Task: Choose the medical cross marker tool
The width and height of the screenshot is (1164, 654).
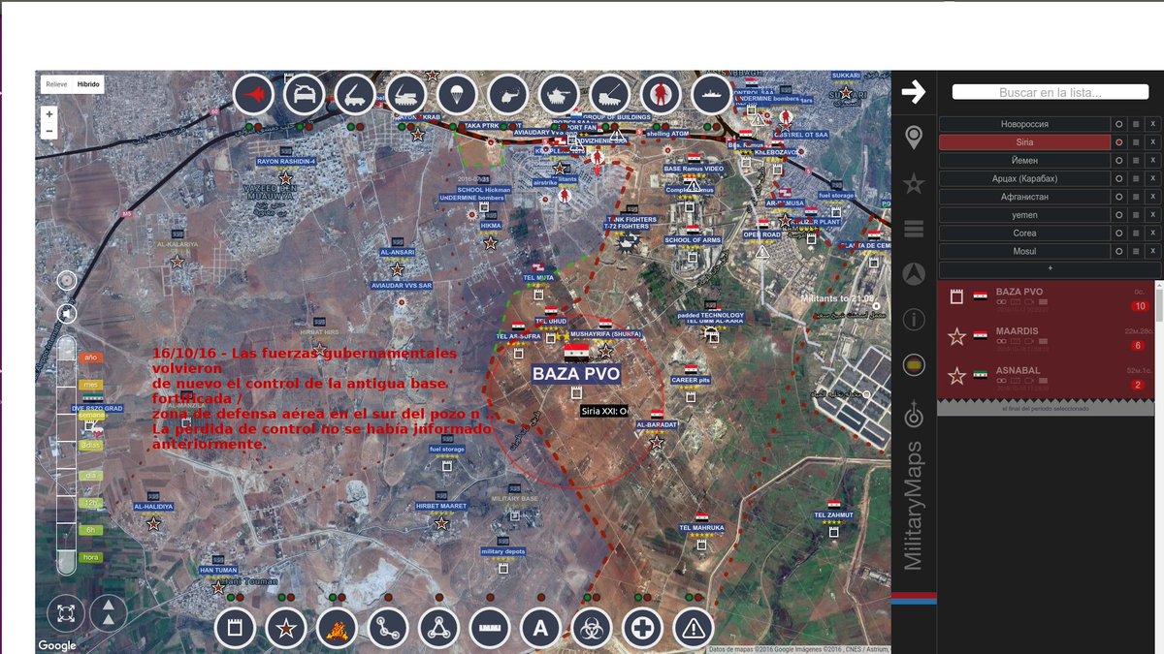Action: [x=642, y=628]
